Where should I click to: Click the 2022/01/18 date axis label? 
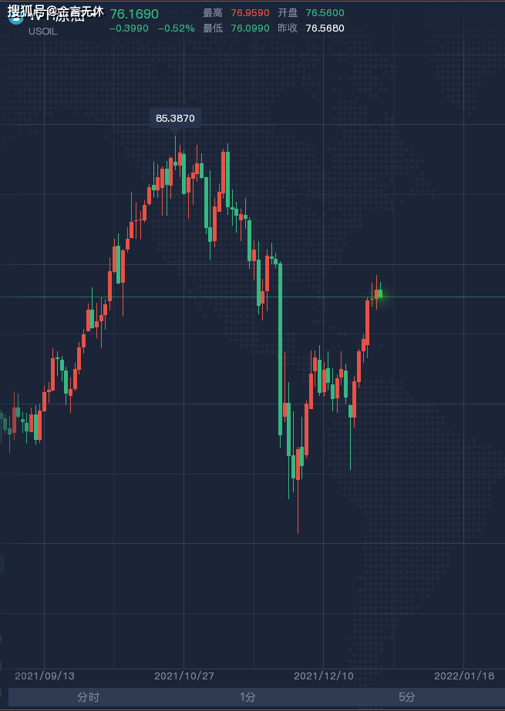pyautogui.click(x=463, y=676)
